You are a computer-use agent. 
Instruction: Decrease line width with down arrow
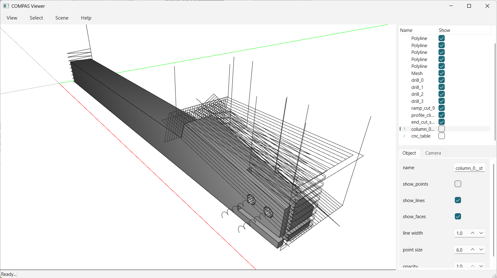click(481, 233)
